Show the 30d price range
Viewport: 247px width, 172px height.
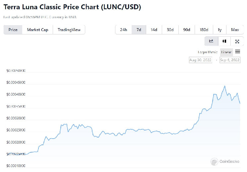pyautogui.click(x=170, y=30)
